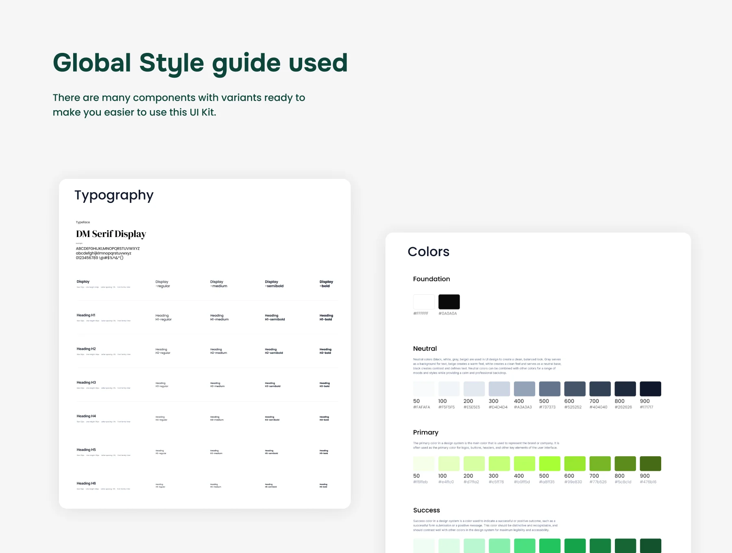The height and width of the screenshot is (553, 732).
Task: Click the Neutral colors description paragraph
Action: coord(487,366)
